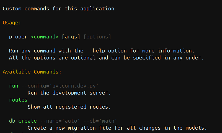Select the green 'run' command

tap(14, 86)
